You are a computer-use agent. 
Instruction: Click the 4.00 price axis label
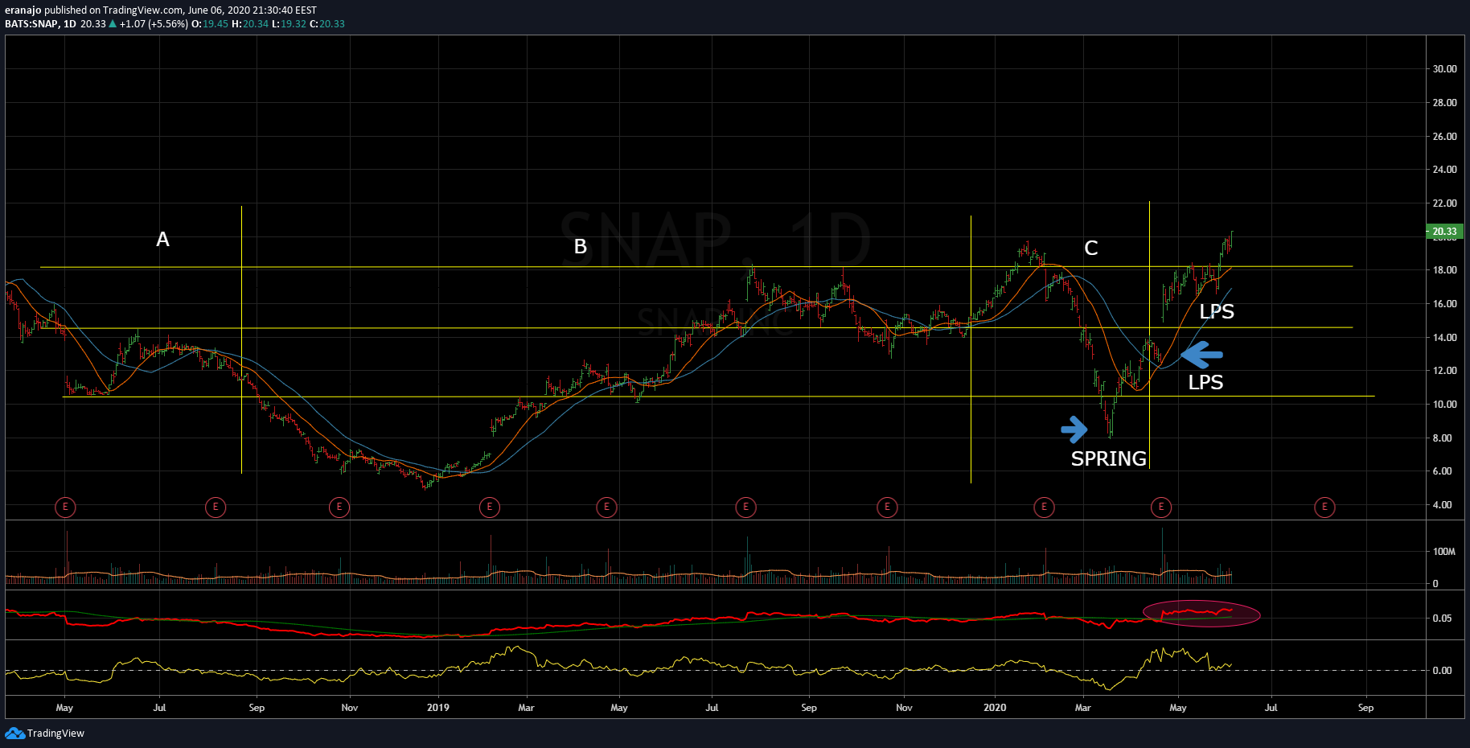tap(1444, 505)
